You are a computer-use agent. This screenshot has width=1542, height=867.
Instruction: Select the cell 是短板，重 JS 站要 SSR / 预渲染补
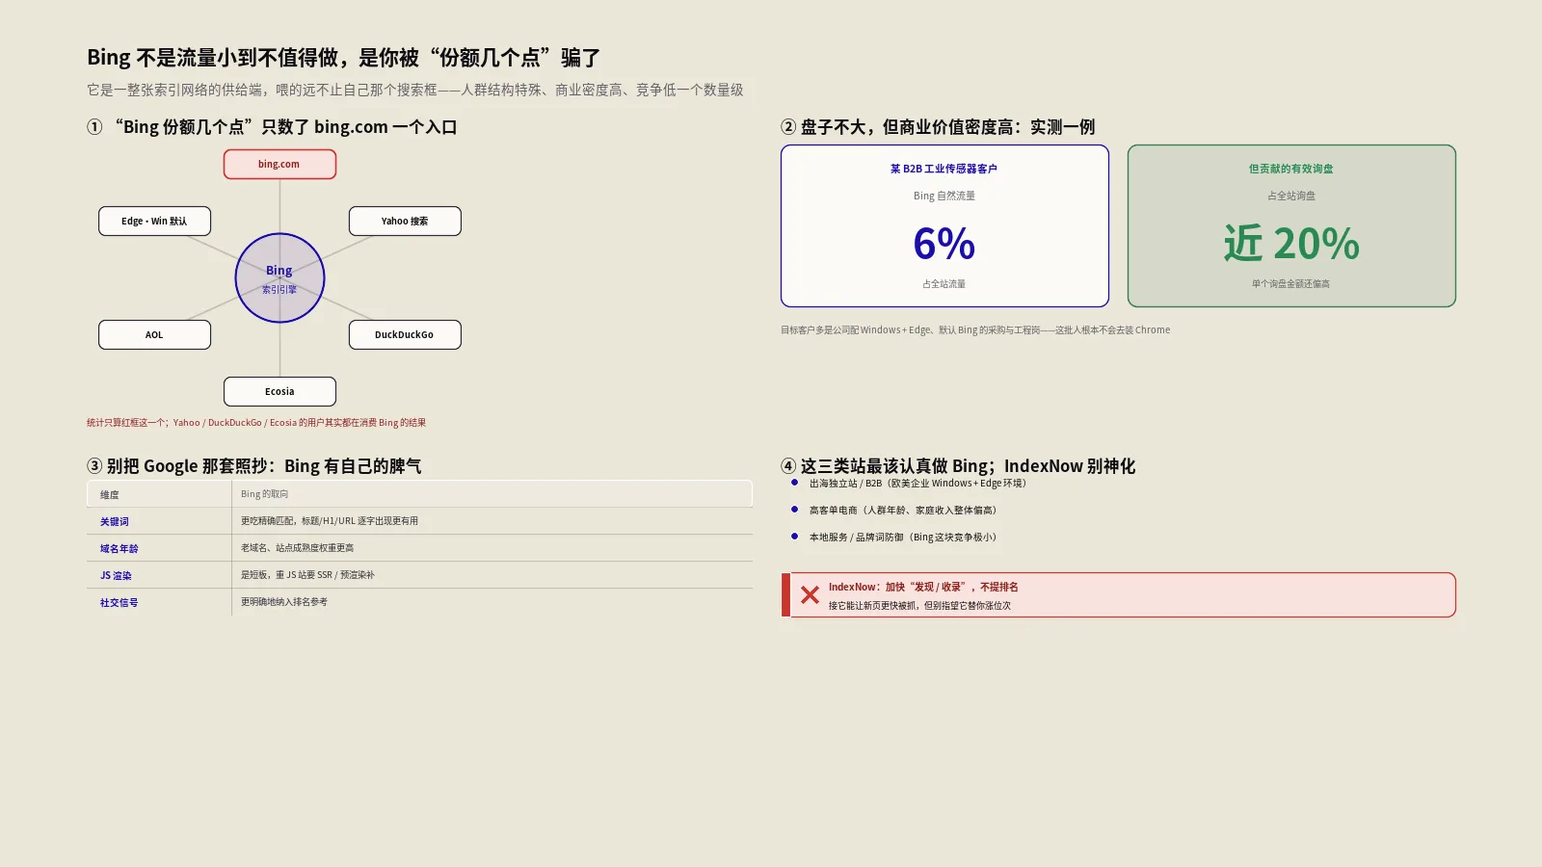308,575
